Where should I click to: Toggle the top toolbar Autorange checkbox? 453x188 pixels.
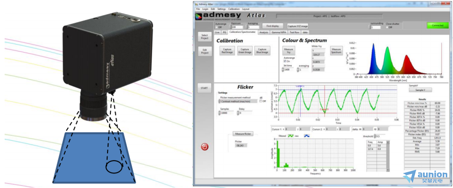pos(217,27)
